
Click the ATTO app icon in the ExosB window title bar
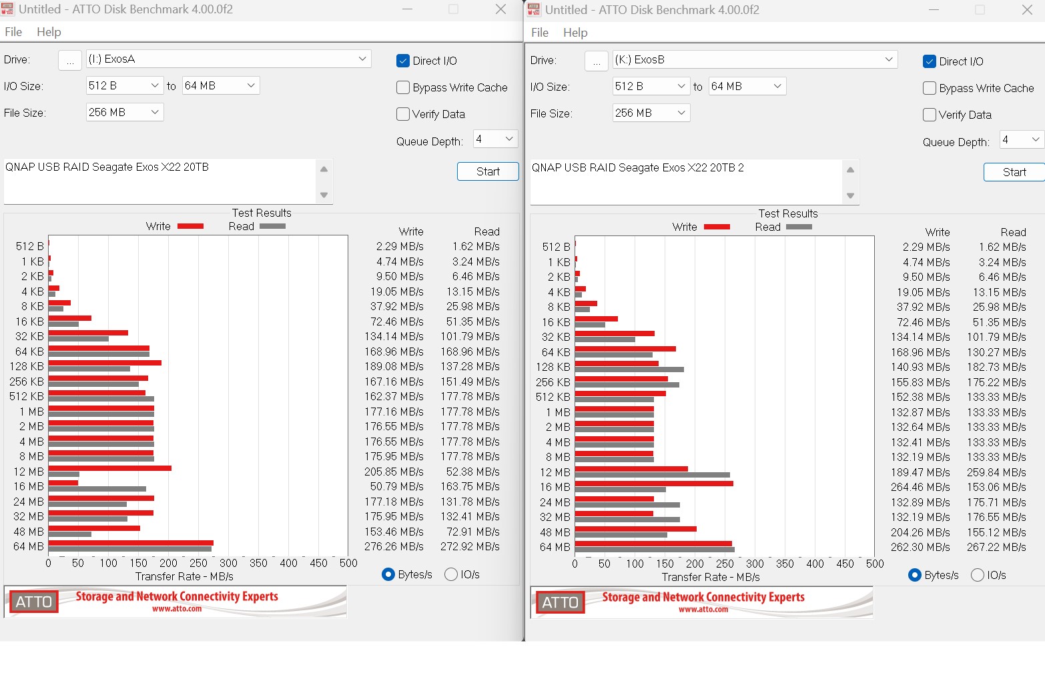tap(534, 10)
